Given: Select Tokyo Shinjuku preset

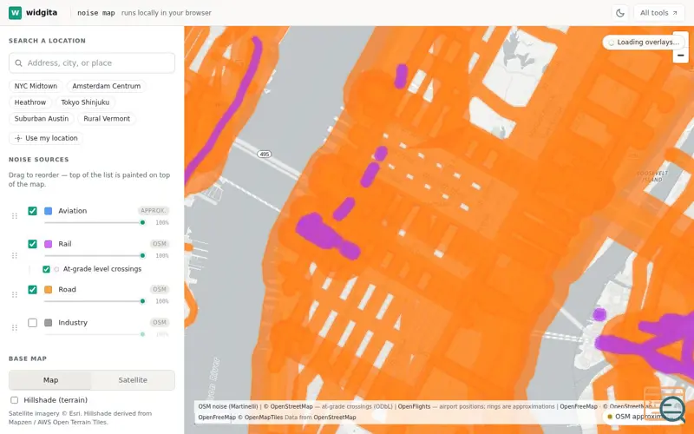Looking at the screenshot, I should click(85, 102).
